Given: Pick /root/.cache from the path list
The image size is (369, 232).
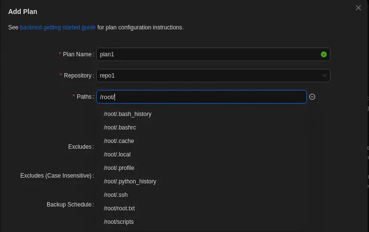Looking at the screenshot, I should click(x=119, y=141).
